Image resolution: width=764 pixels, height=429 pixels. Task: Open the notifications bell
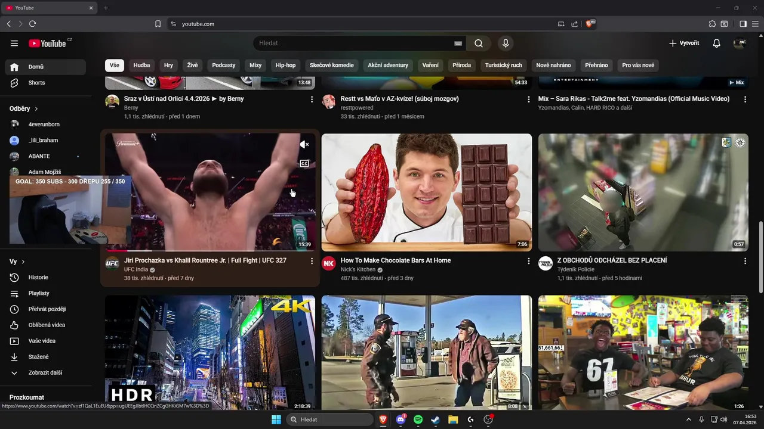pos(717,43)
